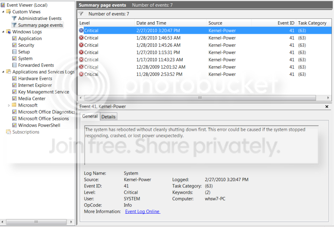Select the General tab
Image resolution: width=334 pixels, height=227 pixels.
90,116
